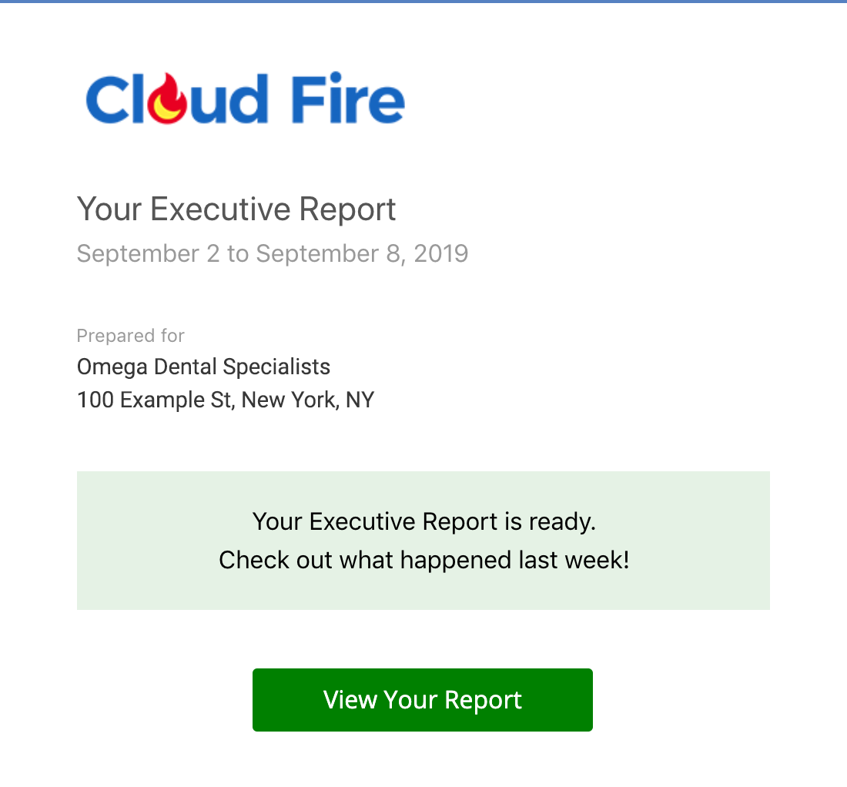Click the 'Your Executive Report is ready.' text
The image size is (847, 787).
[423, 522]
